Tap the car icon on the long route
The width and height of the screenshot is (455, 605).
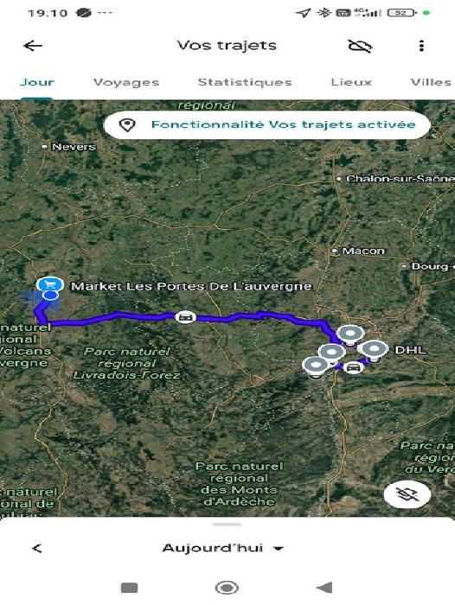coord(186,317)
